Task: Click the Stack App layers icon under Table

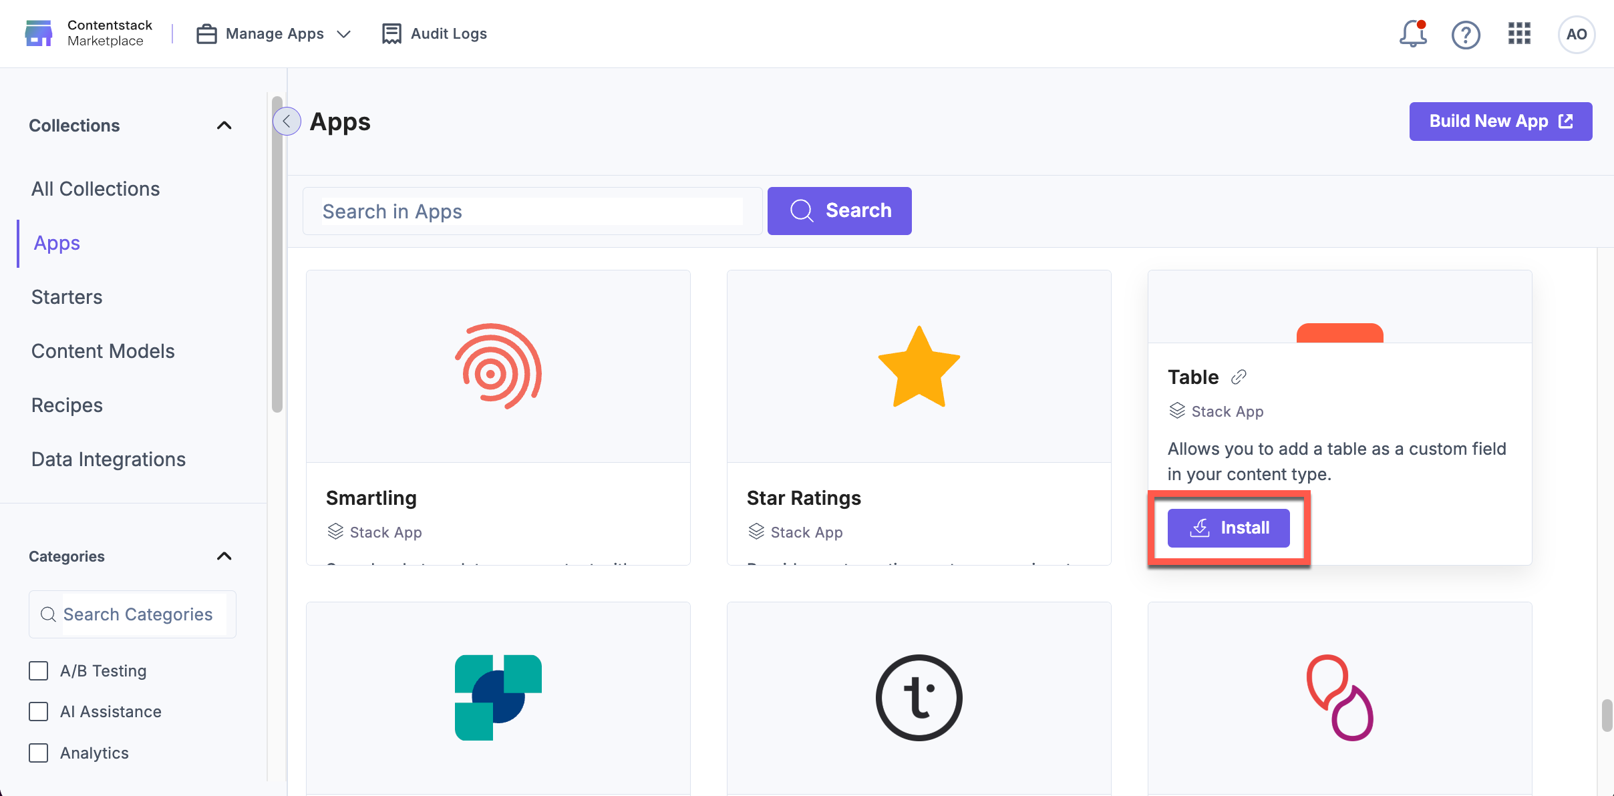Action: click(1177, 411)
